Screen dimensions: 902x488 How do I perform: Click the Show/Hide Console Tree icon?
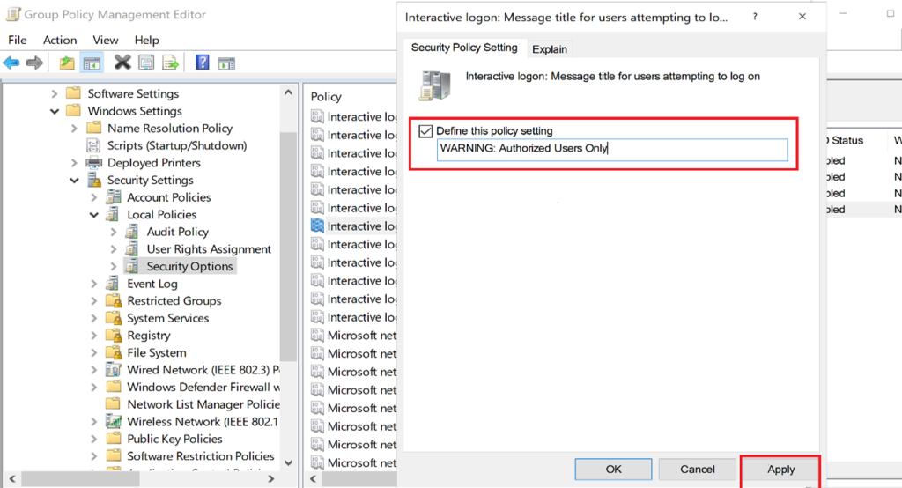[x=91, y=63]
